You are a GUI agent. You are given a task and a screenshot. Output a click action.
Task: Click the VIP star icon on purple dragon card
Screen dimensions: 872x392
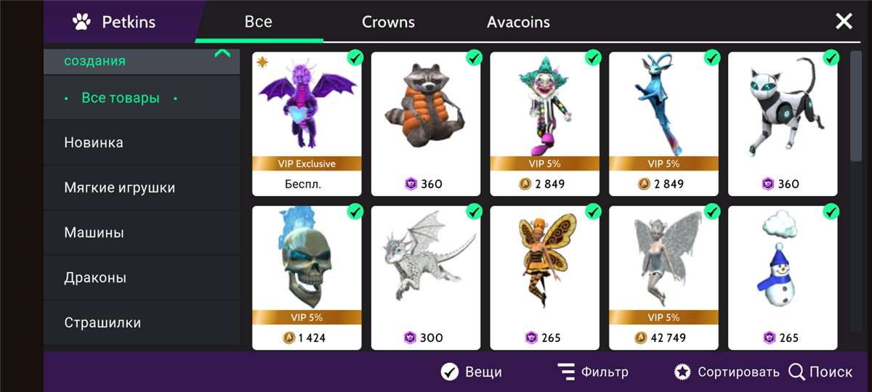(262, 62)
